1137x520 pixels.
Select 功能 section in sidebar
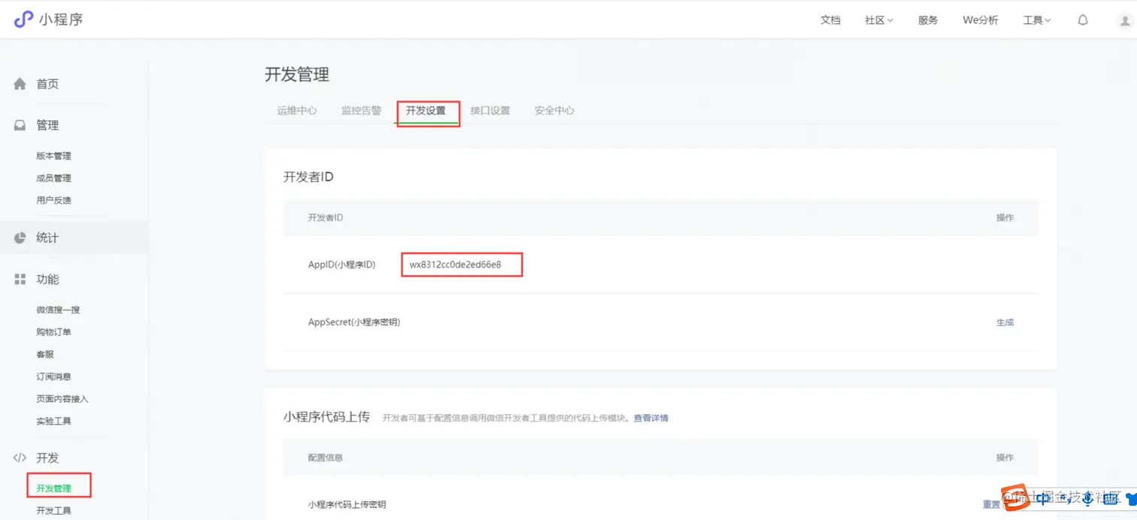(47, 280)
